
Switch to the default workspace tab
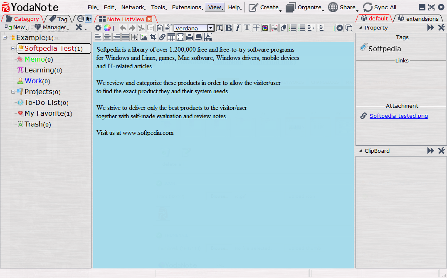(x=374, y=19)
